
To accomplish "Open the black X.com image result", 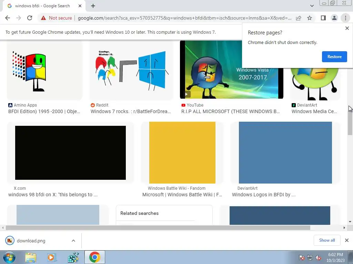I will pos(70,153).
